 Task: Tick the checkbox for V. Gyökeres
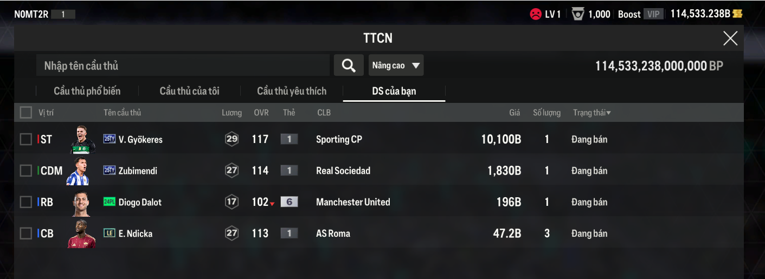point(26,139)
